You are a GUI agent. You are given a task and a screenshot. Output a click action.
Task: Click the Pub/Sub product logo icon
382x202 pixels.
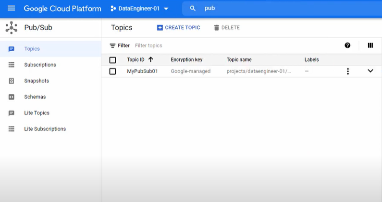click(x=11, y=27)
